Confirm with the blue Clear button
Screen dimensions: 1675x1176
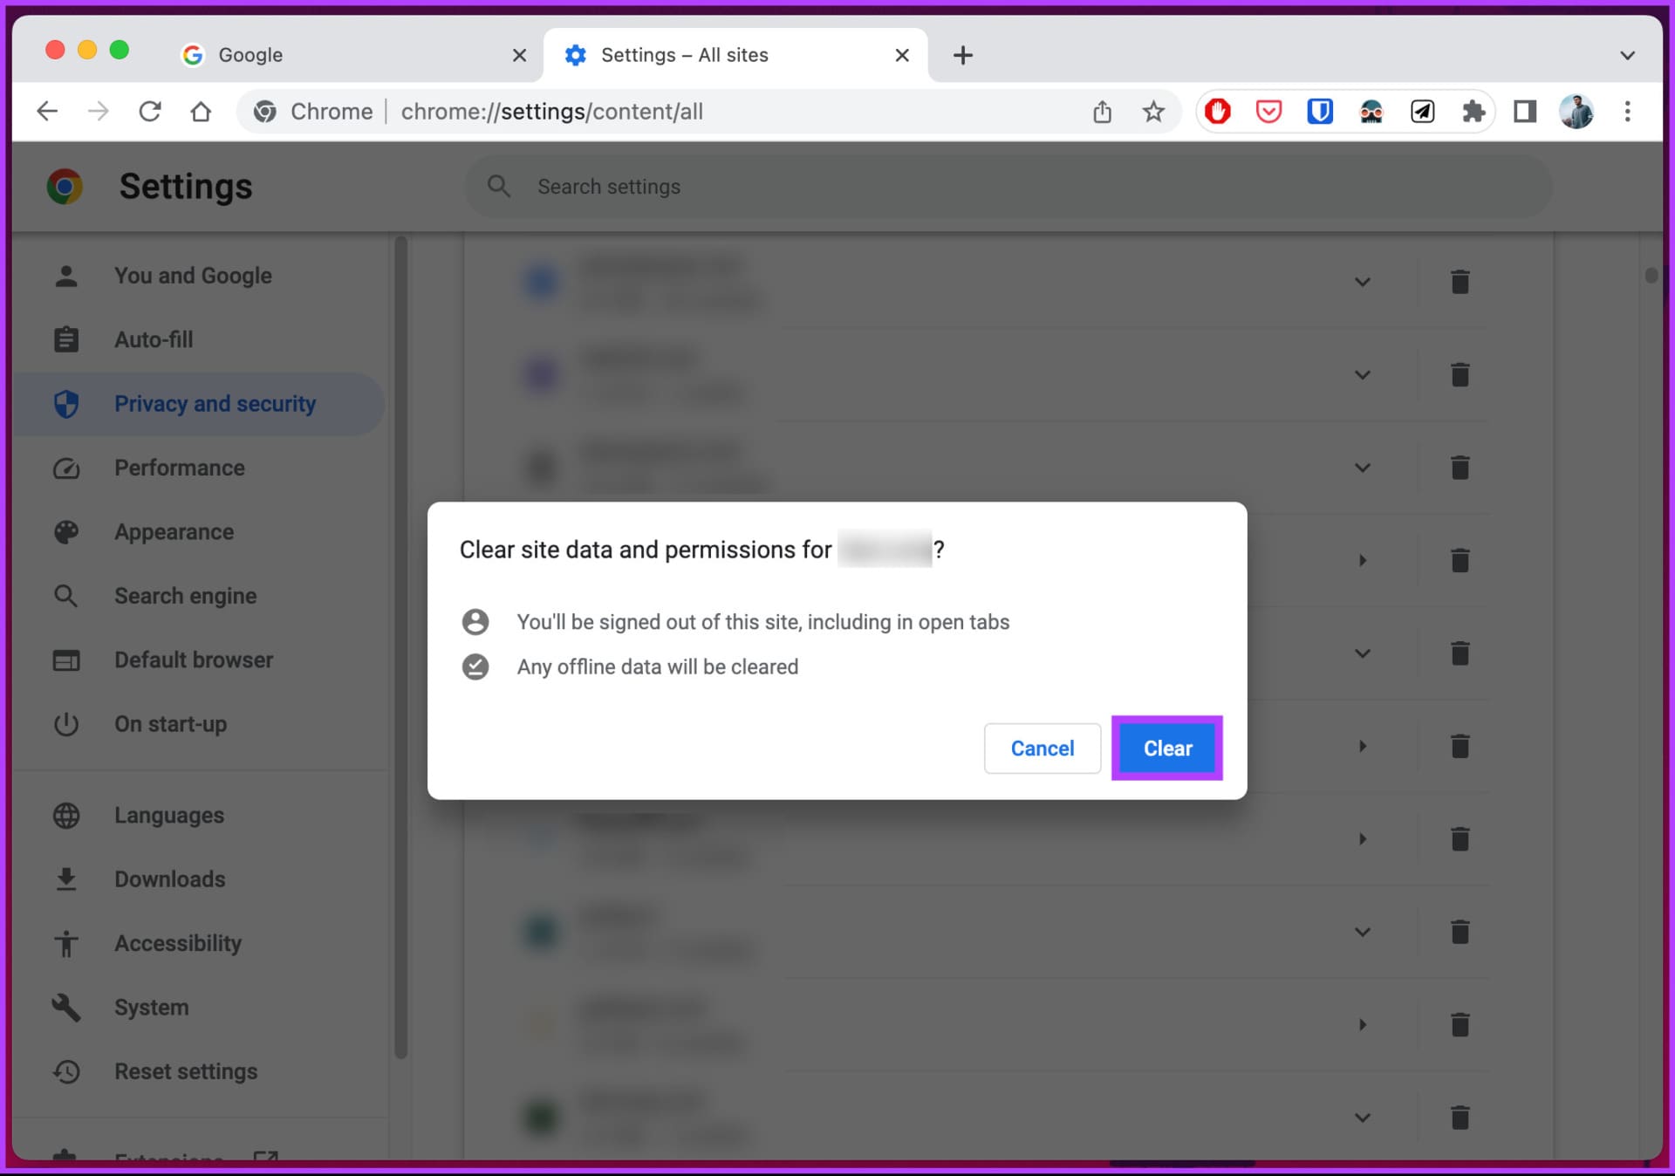tap(1167, 749)
